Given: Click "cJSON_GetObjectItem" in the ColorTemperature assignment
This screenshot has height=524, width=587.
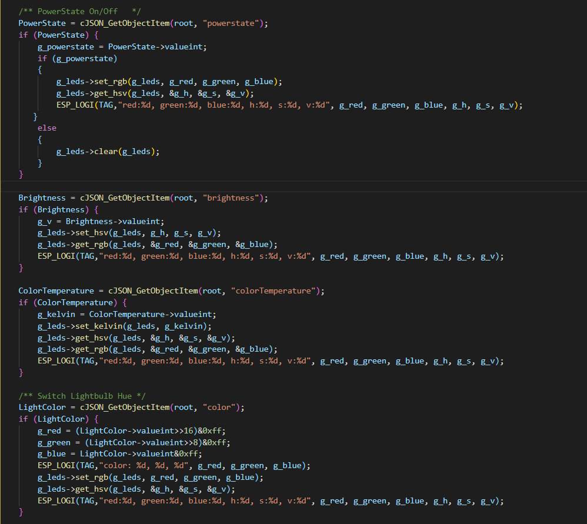Looking at the screenshot, I should point(153,291).
